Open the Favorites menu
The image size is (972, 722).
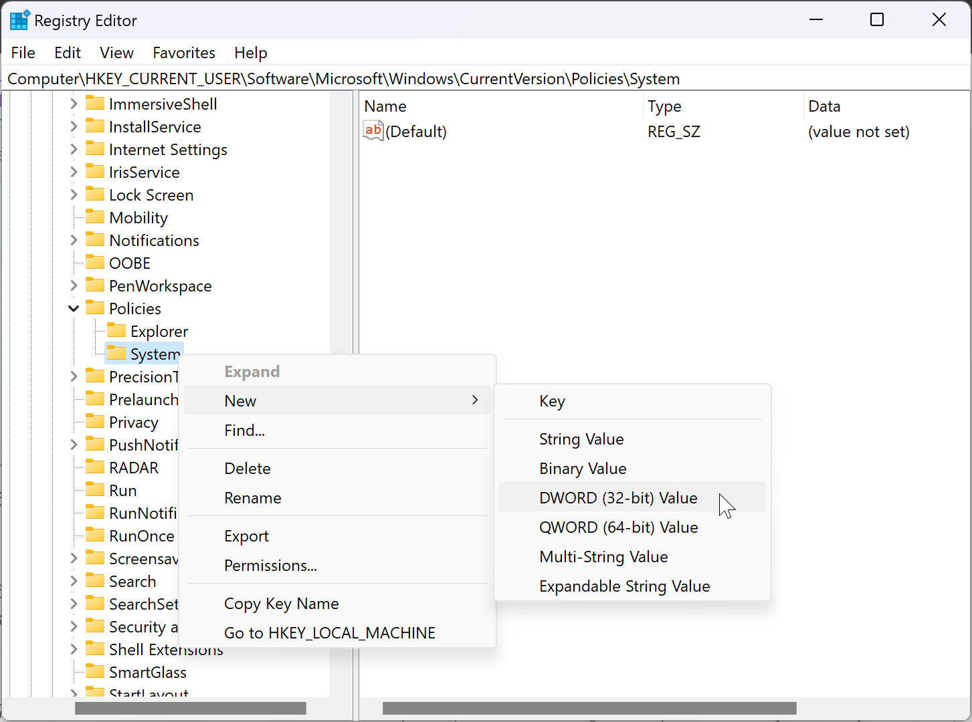click(x=183, y=52)
